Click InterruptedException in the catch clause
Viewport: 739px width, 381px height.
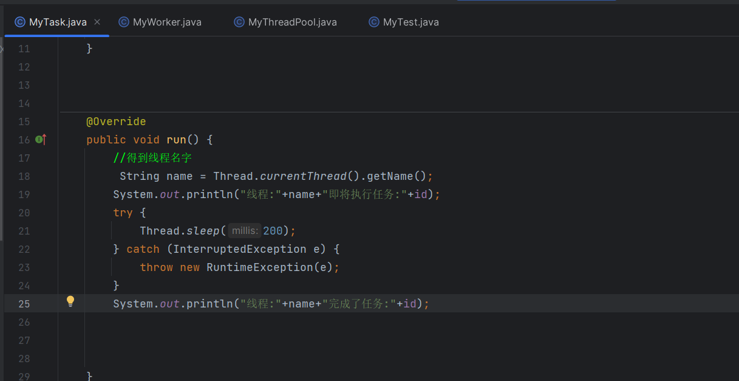pyautogui.click(x=240, y=249)
